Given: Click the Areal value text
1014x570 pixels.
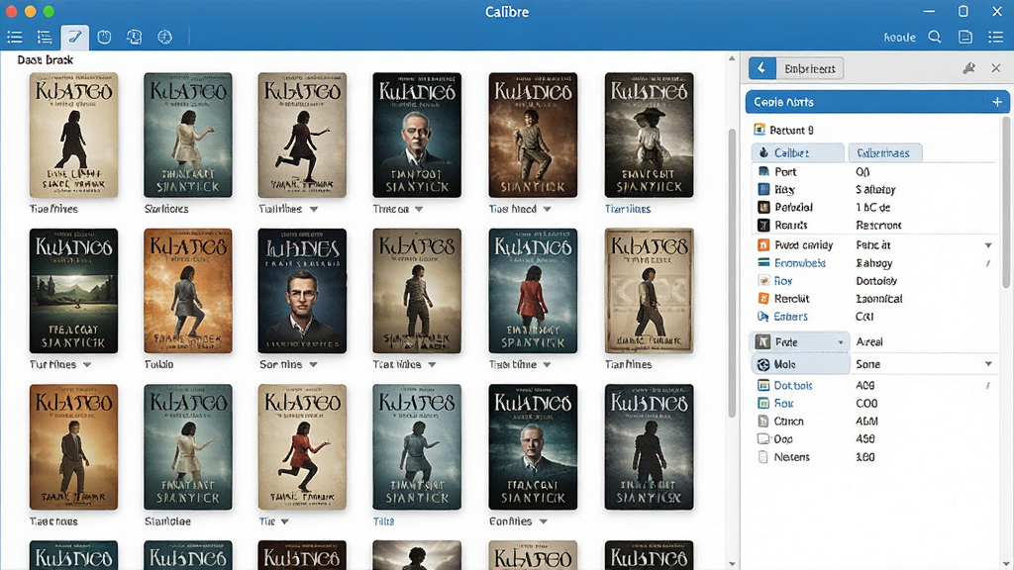Looking at the screenshot, I should click(869, 341).
